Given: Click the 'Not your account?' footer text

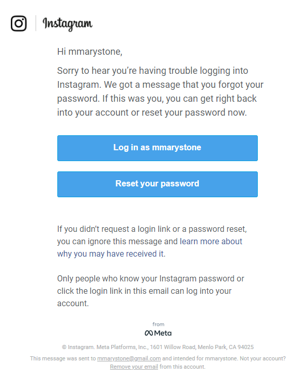Looking at the screenshot, I should [262, 358].
